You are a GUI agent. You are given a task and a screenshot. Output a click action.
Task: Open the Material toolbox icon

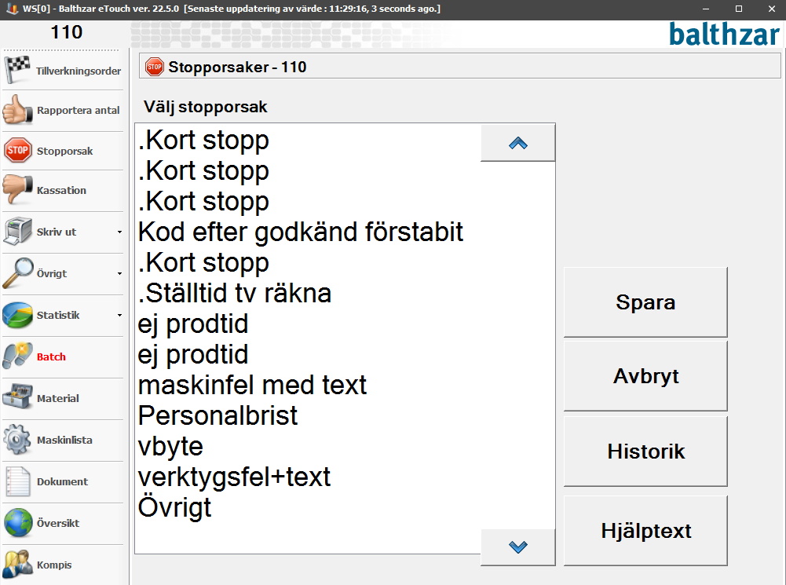pos(18,398)
